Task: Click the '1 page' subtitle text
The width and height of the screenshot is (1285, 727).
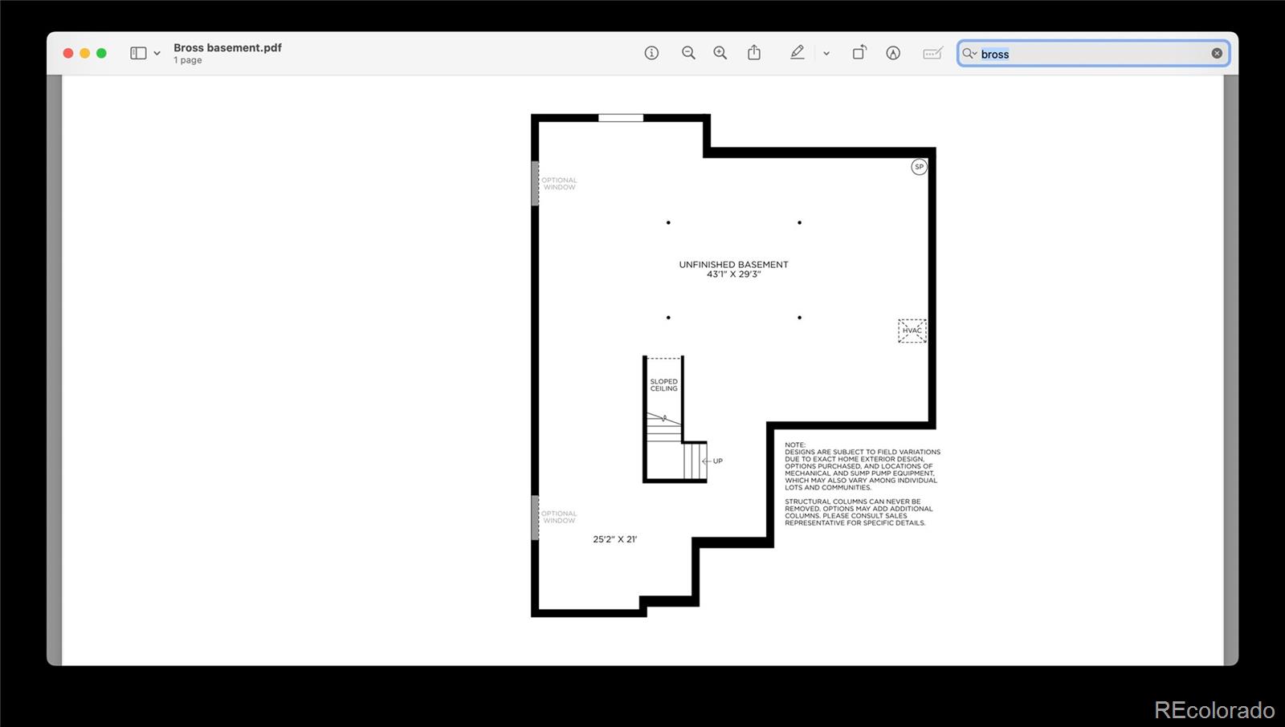Action: click(x=188, y=60)
